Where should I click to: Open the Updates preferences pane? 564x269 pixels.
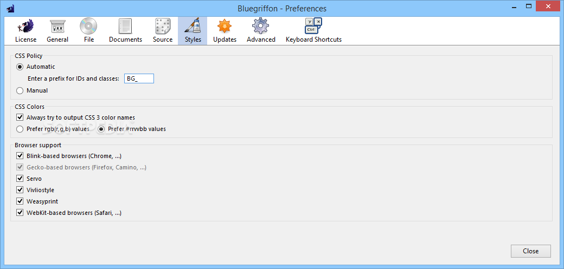tap(225, 30)
